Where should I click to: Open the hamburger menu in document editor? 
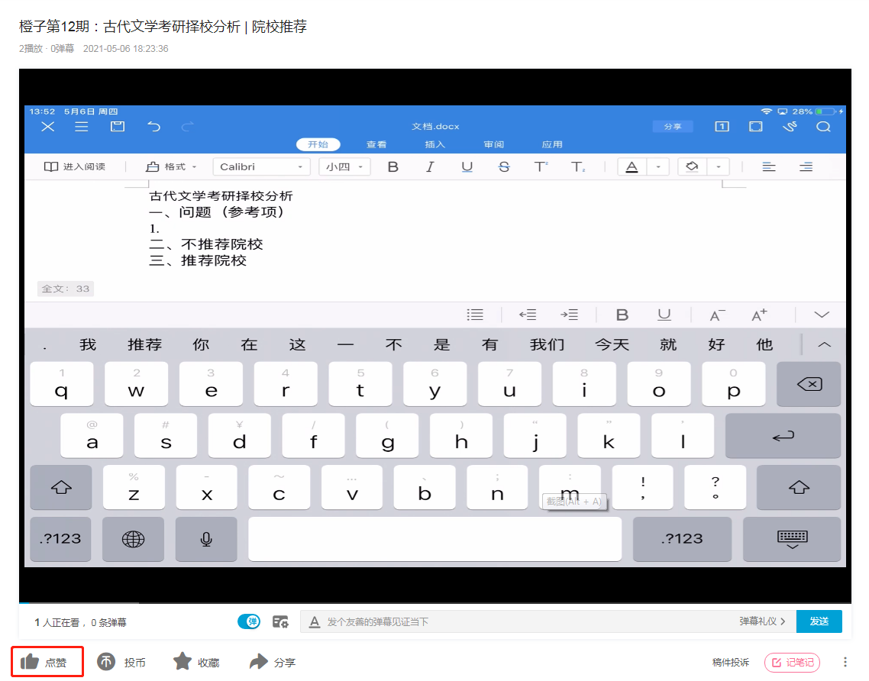click(82, 127)
